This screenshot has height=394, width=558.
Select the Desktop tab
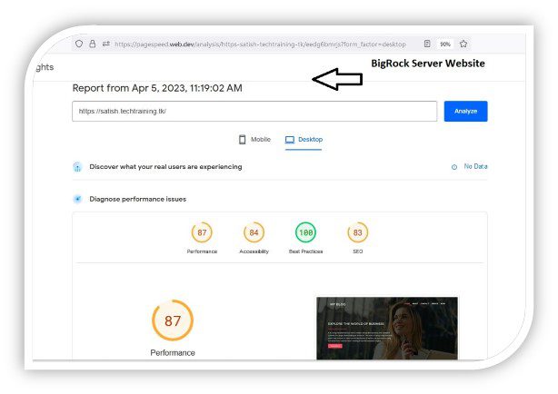pyautogui.click(x=304, y=140)
